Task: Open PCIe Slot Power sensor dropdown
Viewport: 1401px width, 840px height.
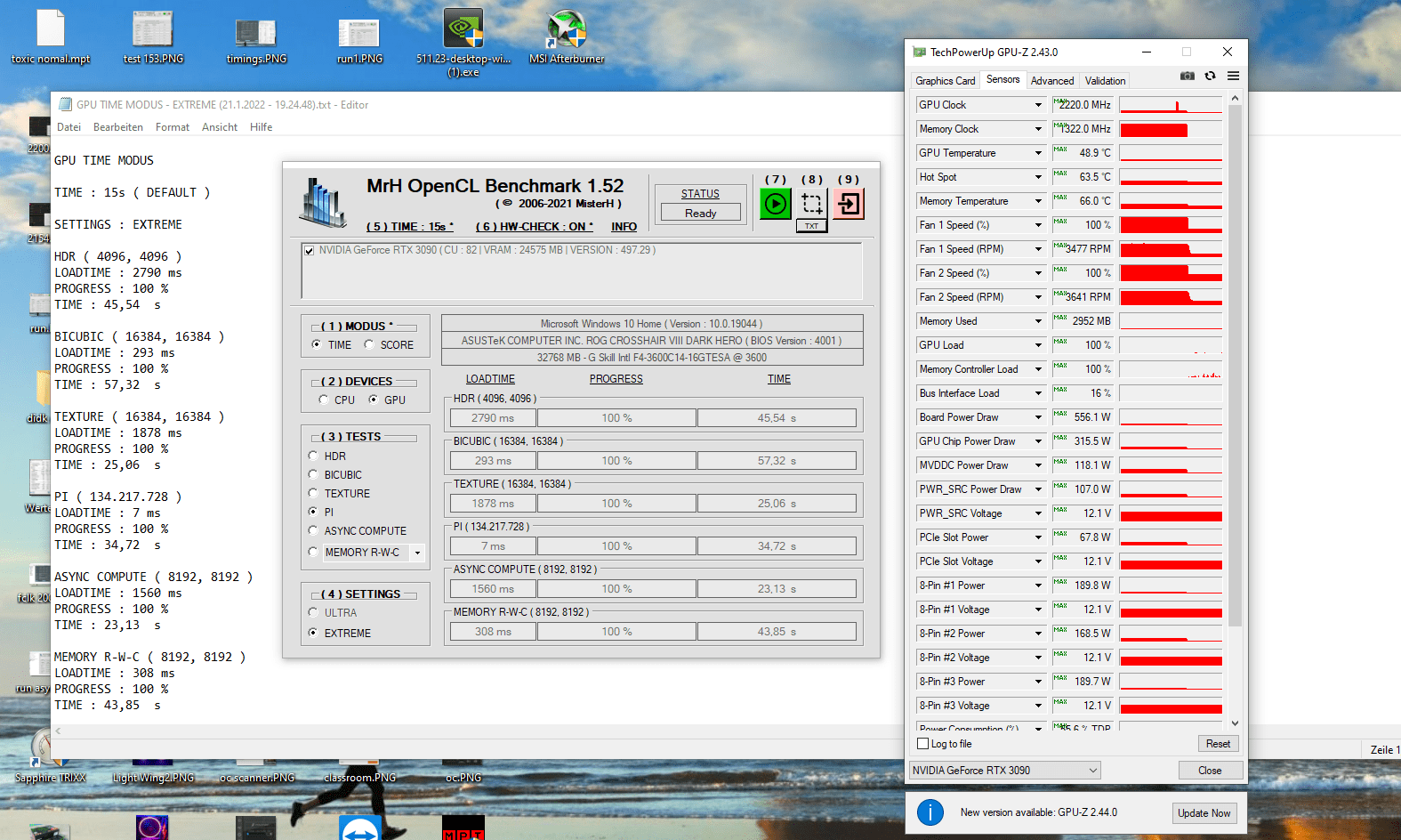Action: [1037, 537]
